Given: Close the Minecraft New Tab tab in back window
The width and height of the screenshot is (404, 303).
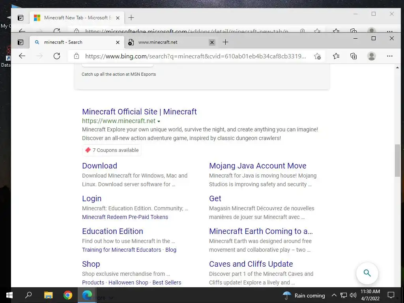Looking at the screenshot, I should [x=118, y=18].
